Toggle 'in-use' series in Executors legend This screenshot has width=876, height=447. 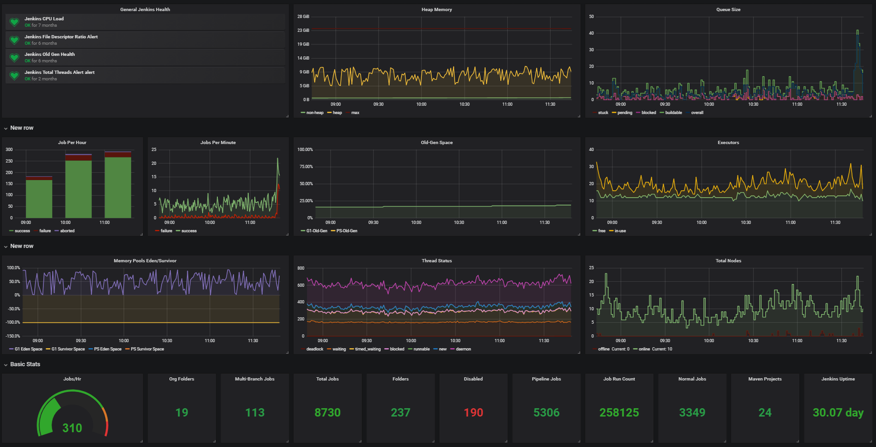(620, 231)
